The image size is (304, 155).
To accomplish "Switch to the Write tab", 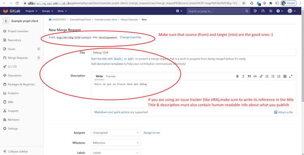I will click(99, 76).
